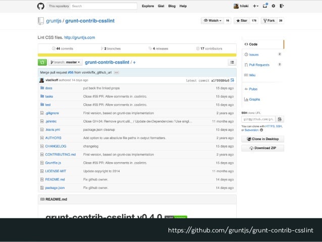
Task: Open the .travis.yml file
Action: pos(52,130)
